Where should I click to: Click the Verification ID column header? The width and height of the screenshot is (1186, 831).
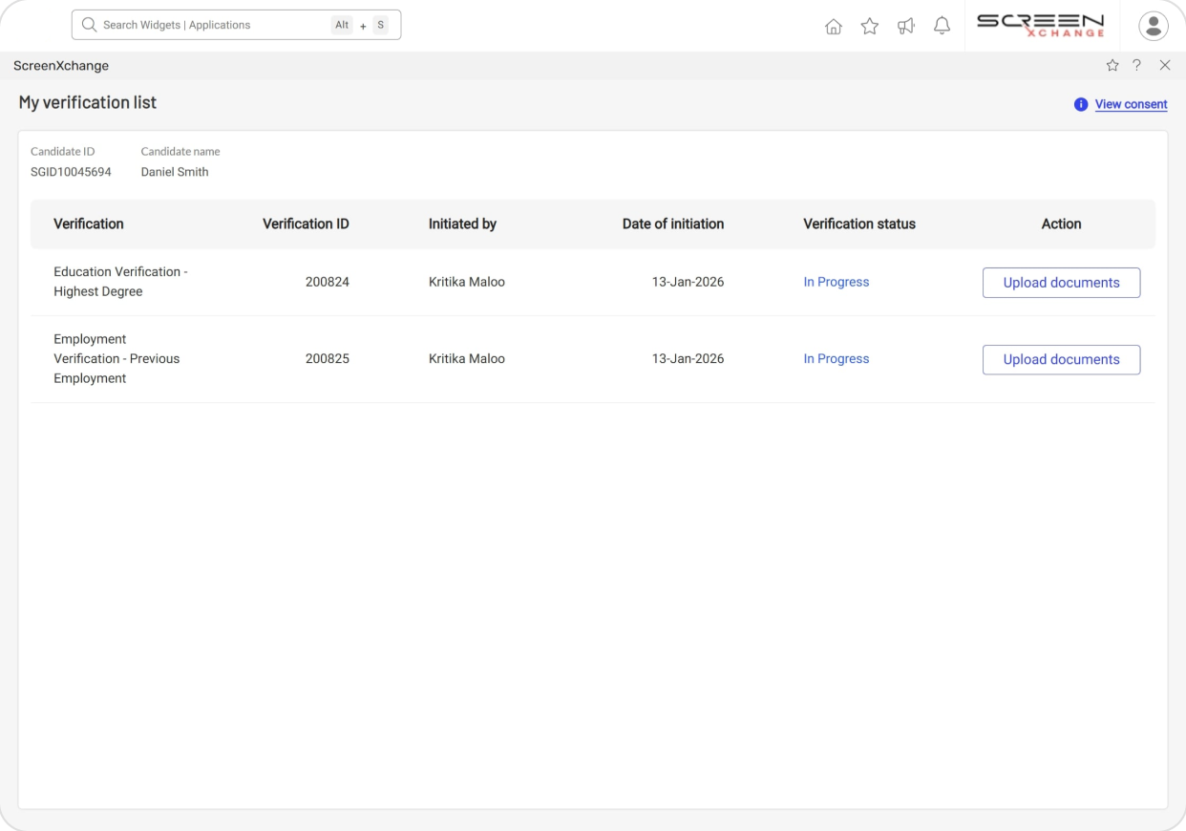(x=306, y=224)
